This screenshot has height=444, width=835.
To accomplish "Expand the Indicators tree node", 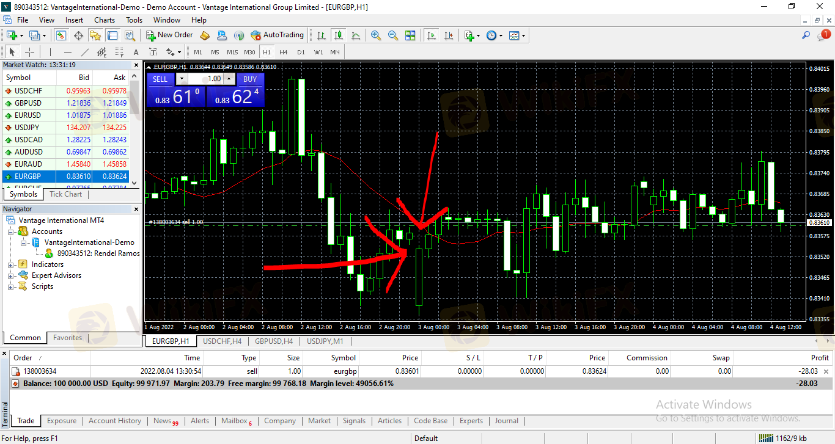I will pos(10,264).
